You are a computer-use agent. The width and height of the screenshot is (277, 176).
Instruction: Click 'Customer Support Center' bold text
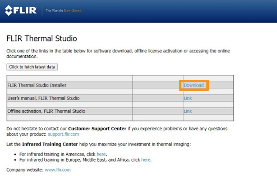[97, 129]
